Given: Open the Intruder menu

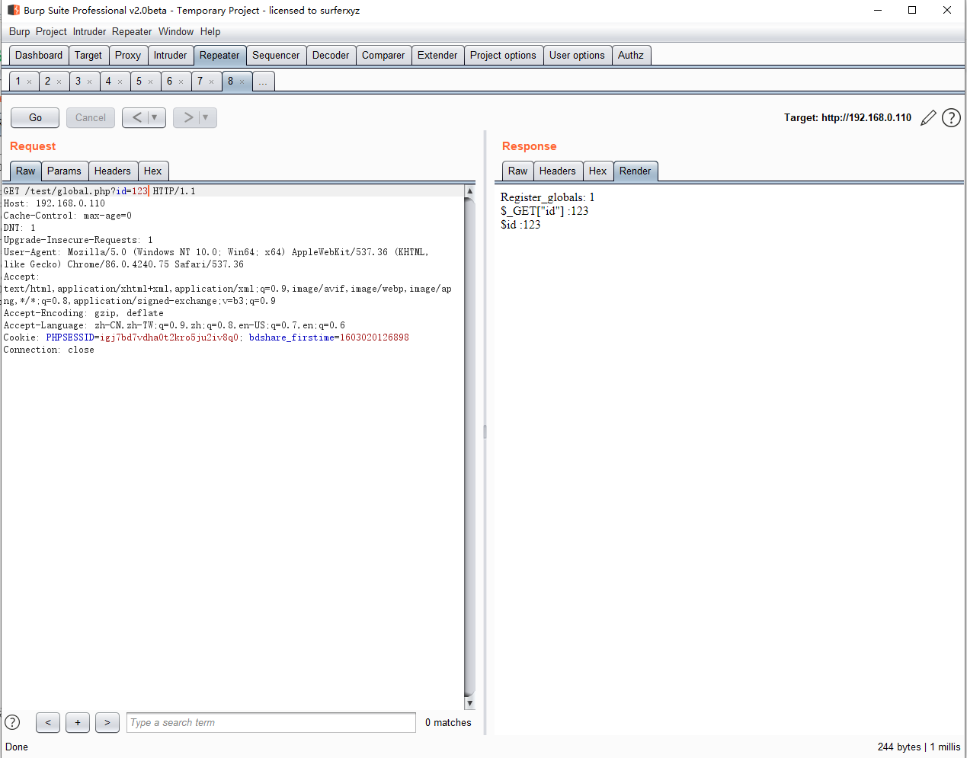Looking at the screenshot, I should click(89, 31).
